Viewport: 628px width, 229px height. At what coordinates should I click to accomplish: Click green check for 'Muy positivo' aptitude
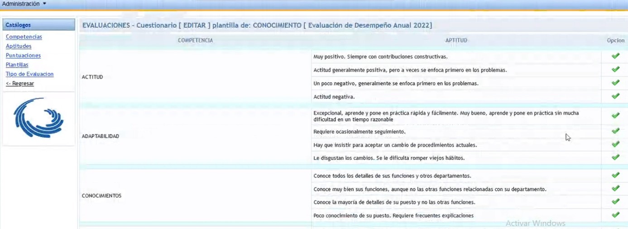pyautogui.click(x=615, y=56)
